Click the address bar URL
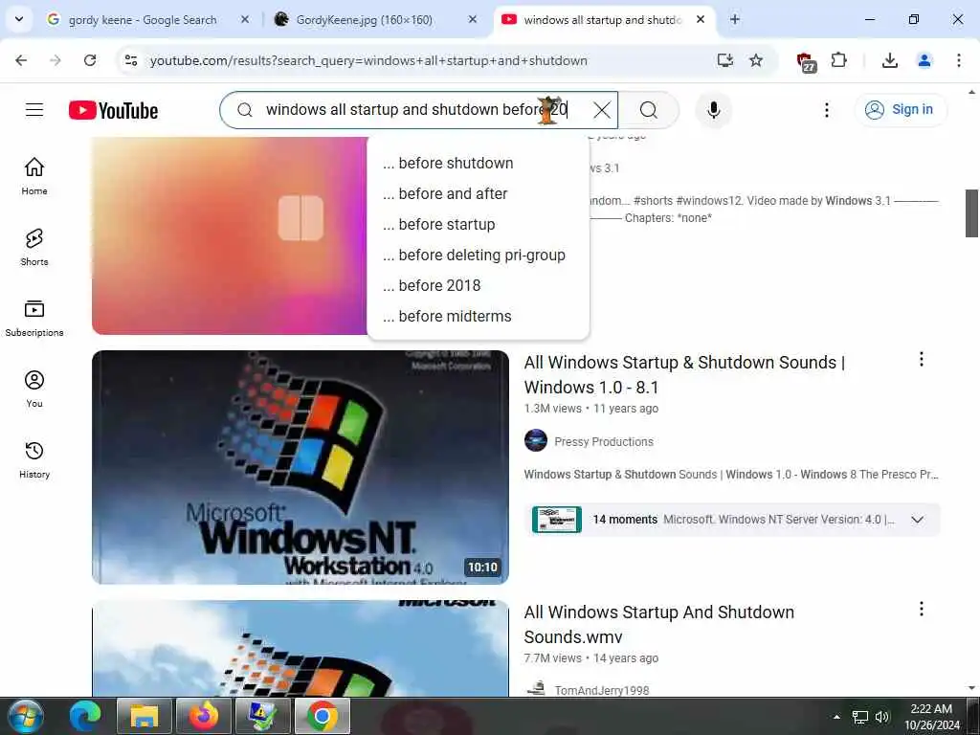The image size is (980, 735). pyautogui.click(x=368, y=60)
